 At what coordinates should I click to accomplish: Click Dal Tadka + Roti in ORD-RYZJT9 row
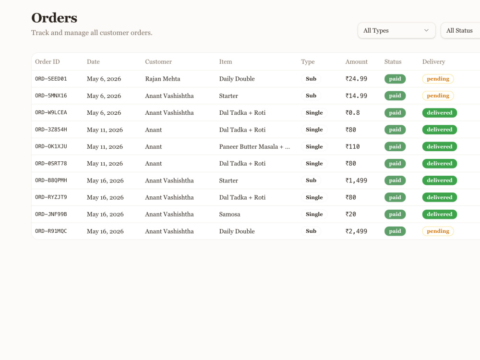242,197
